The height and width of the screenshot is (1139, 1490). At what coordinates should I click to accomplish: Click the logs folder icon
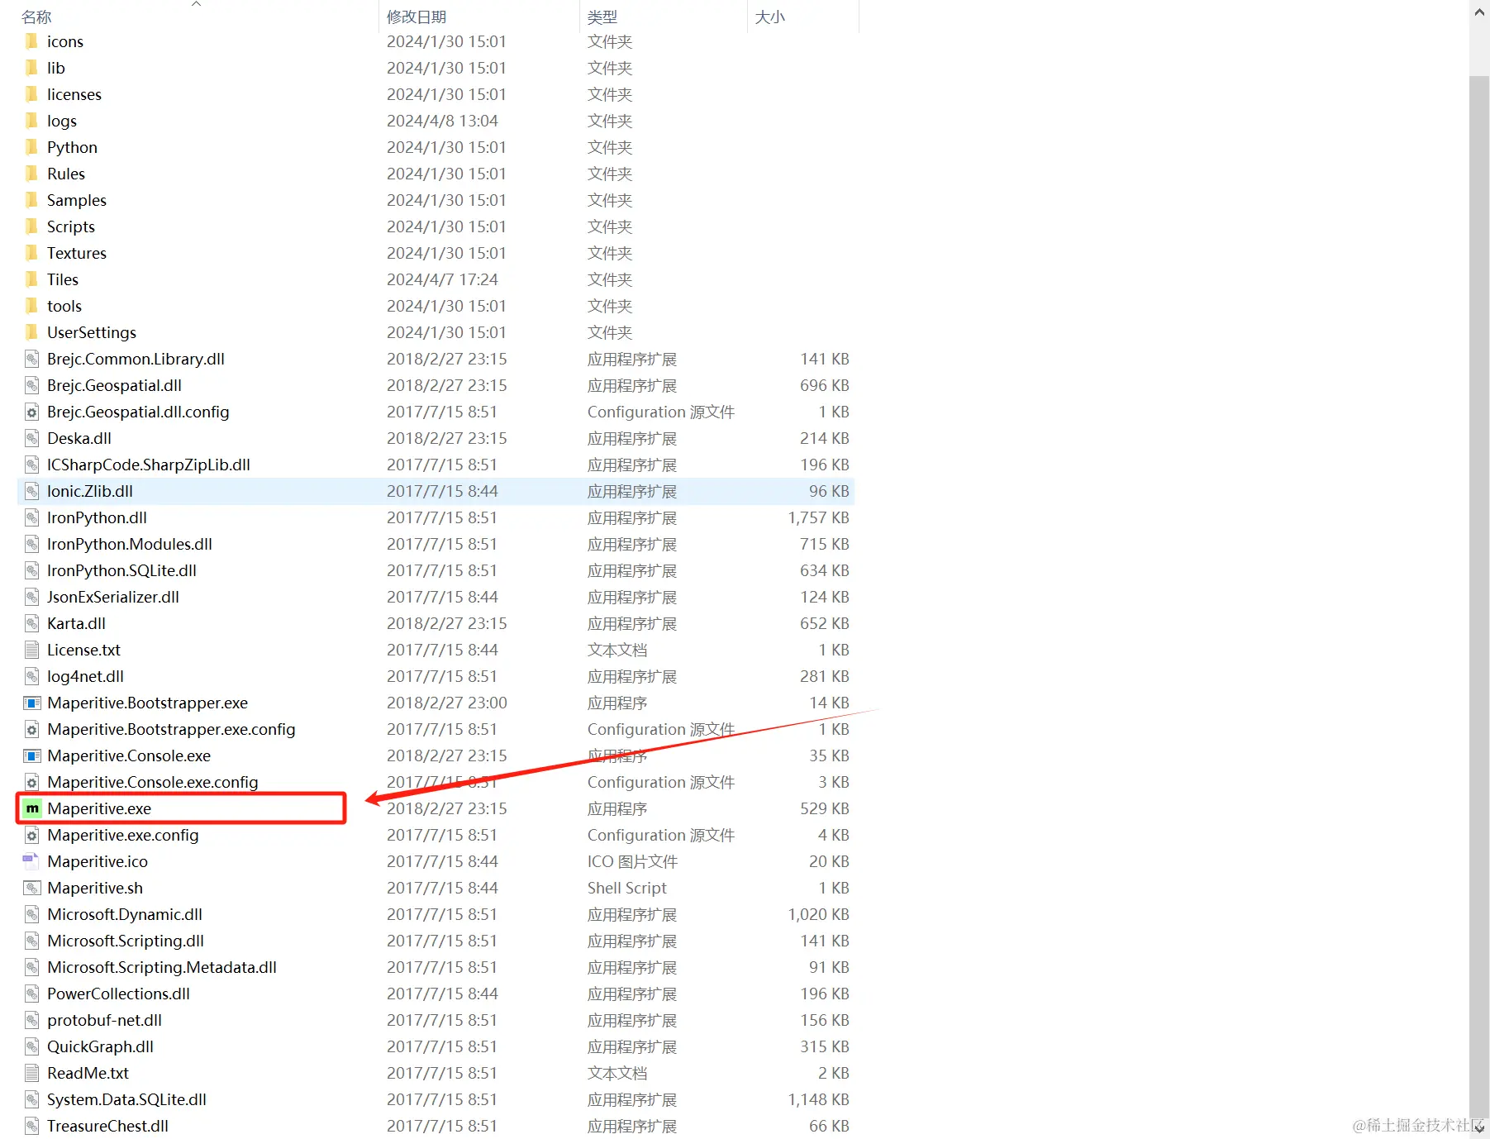[x=31, y=121]
